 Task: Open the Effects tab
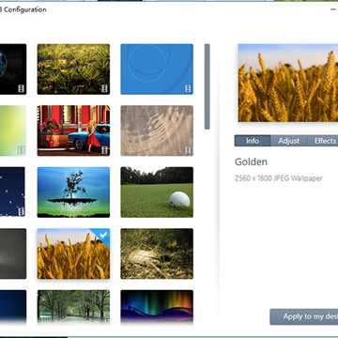[324, 141]
